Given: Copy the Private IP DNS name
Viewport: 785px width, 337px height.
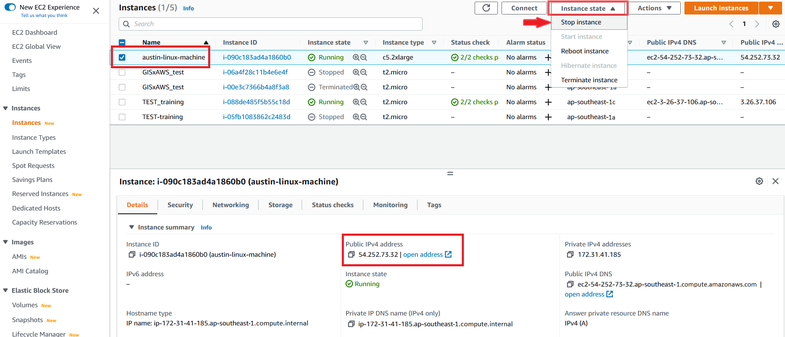Looking at the screenshot, I should point(351,324).
